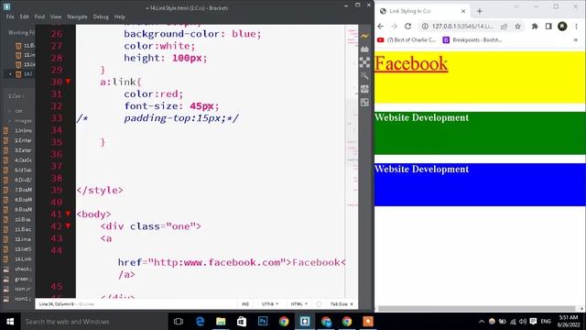Open the Edit menu in Brackets

tap(25, 16)
